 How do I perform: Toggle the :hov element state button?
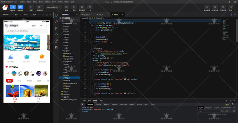pos(222,111)
